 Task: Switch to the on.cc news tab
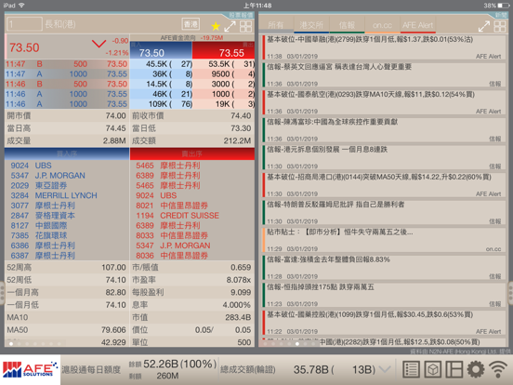[x=382, y=25]
